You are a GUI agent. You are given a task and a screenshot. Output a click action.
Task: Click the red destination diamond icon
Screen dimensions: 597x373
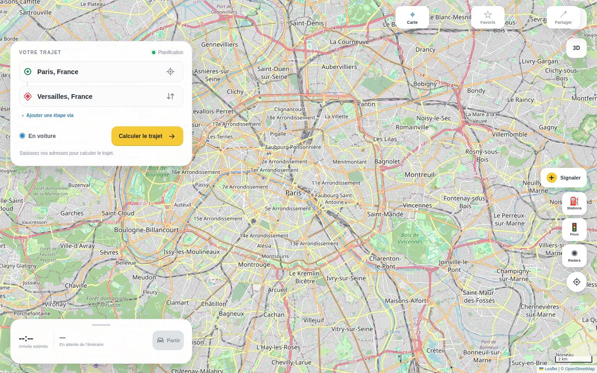(x=28, y=96)
